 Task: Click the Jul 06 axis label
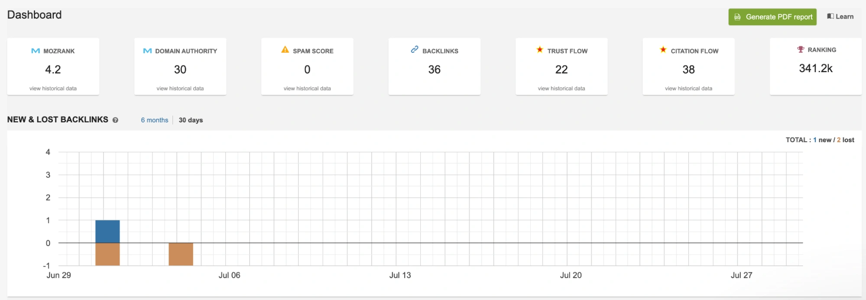[x=230, y=275]
